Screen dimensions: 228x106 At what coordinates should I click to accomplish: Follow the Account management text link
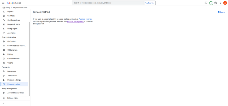click(75, 21)
